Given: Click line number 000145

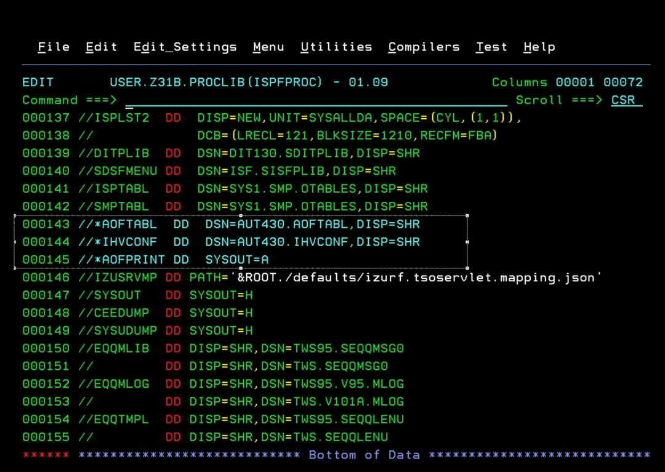Looking at the screenshot, I should coord(46,260).
